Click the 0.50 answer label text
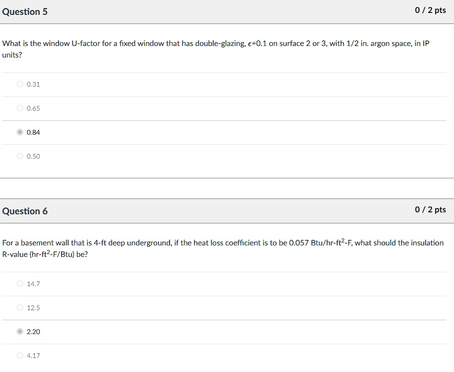 (x=33, y=156)
